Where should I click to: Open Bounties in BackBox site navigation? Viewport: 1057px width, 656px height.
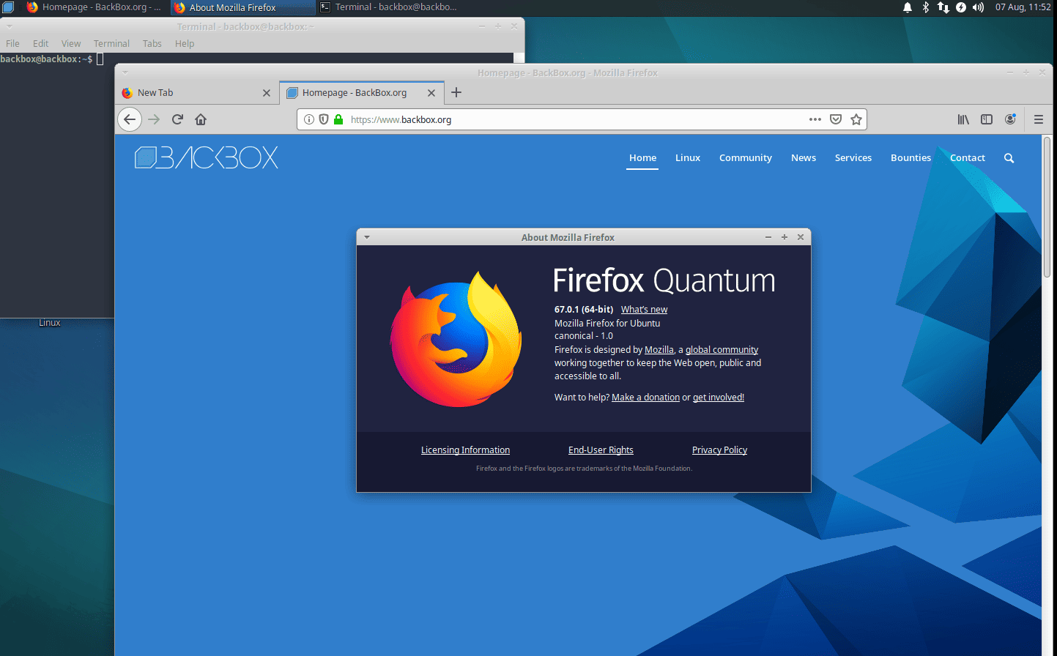(910, 158)
